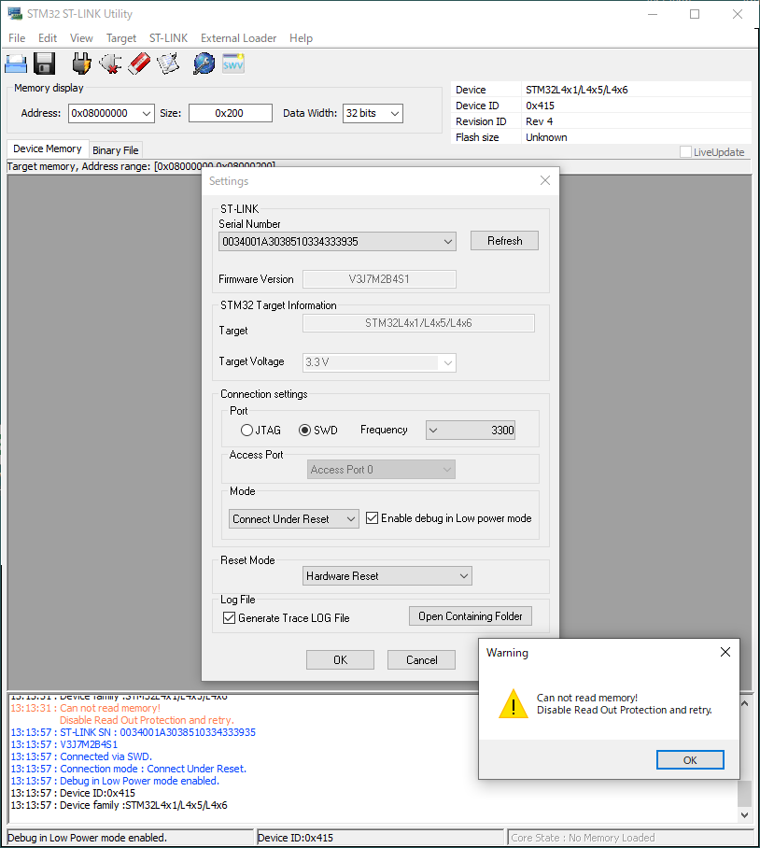
Task: Open the File menu
Action: click(x=17, y=38)
